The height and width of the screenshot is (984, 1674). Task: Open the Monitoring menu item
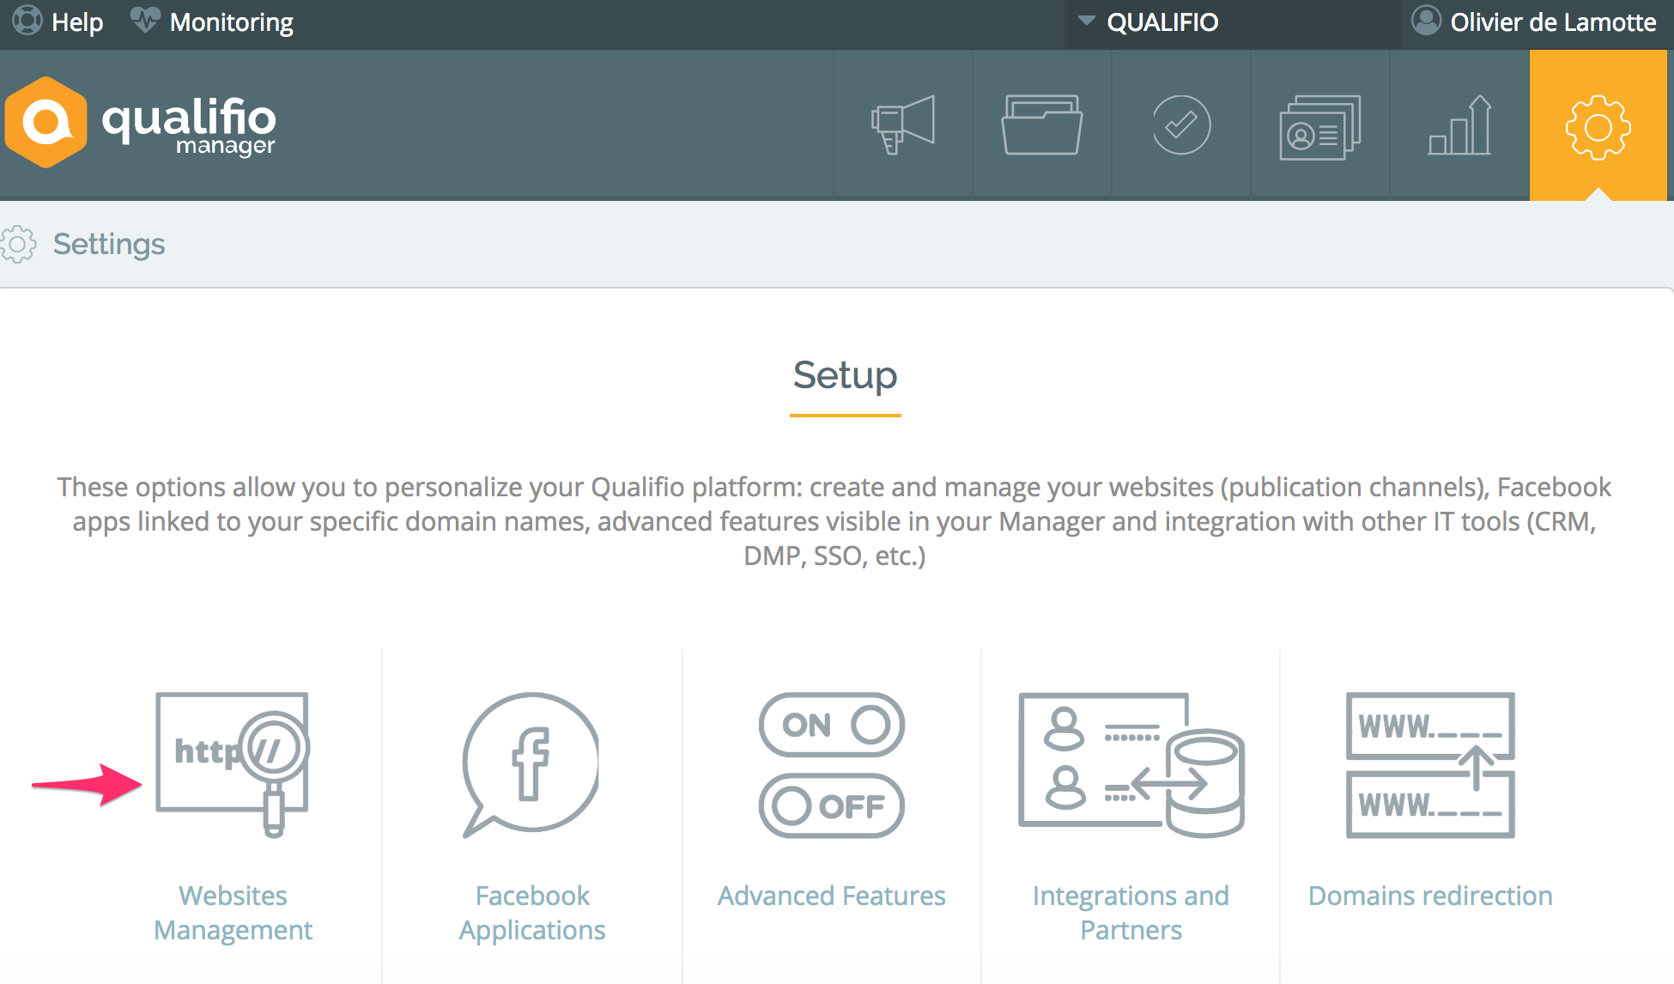(x=213, y=22)
